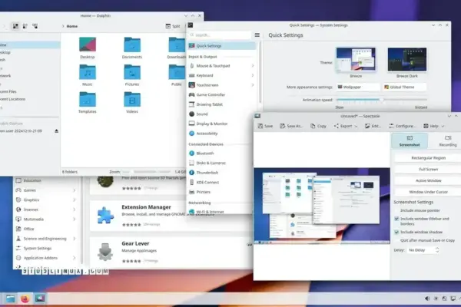Viewport: 461px width, 307px height.
Task: Open Game Controller settings
Action: [x=222, y=94]
